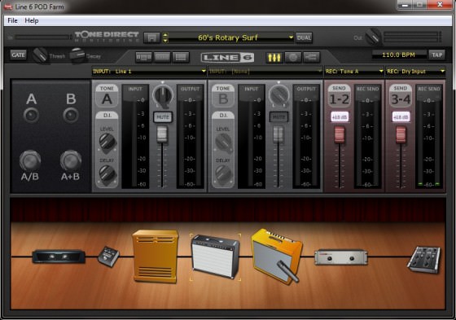Click the Tone A INPUT meter
This screenshot has height=320, width=456.
tap(135, 137)
